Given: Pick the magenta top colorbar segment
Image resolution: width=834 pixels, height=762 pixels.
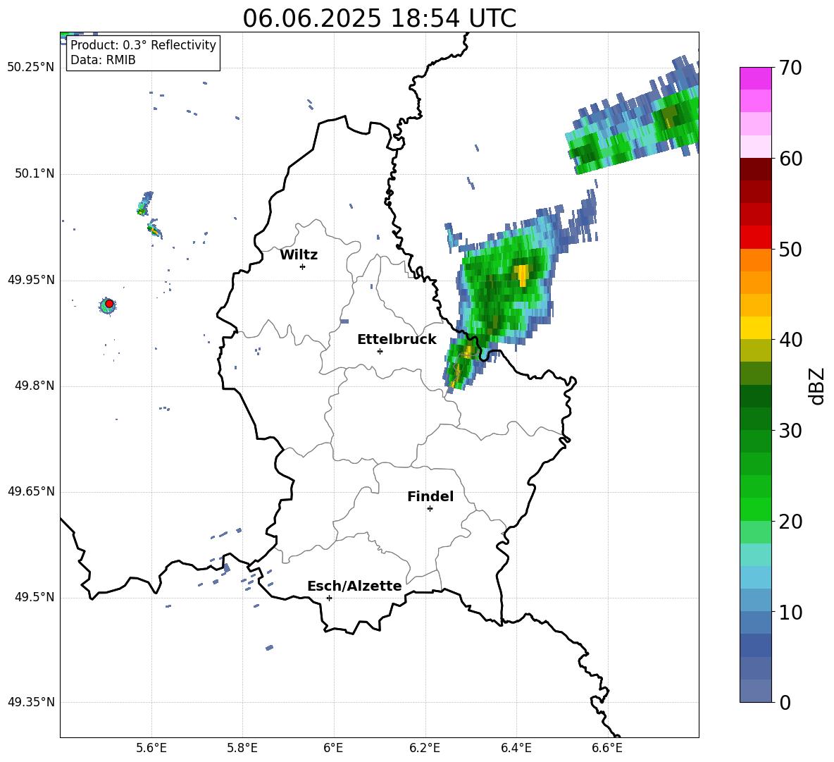Looking at the screenshot, I should [755, 78].
